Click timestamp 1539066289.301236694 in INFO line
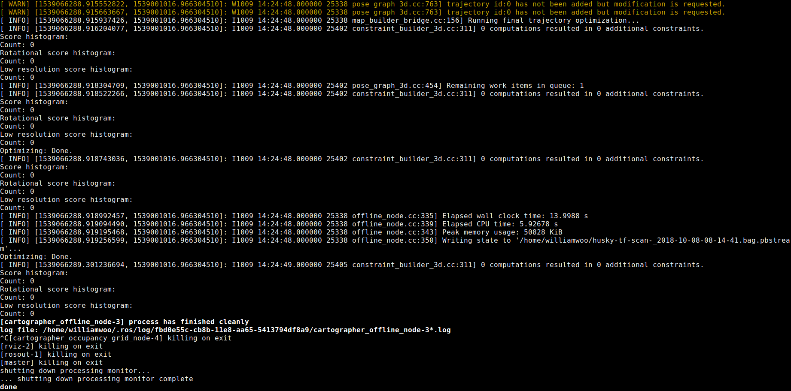 (82, 265)
